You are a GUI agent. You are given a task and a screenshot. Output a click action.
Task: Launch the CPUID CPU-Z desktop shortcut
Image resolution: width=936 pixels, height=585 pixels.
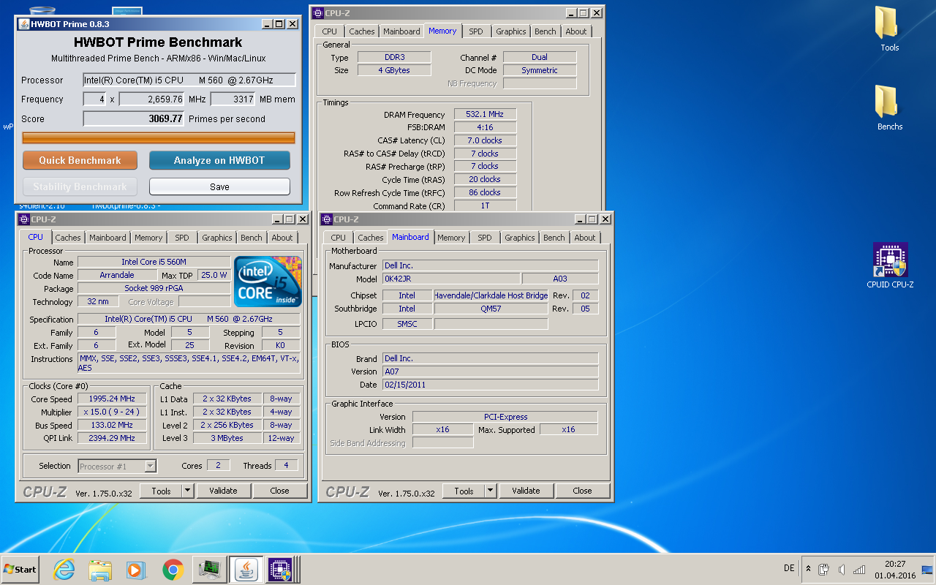coord(890,265)
